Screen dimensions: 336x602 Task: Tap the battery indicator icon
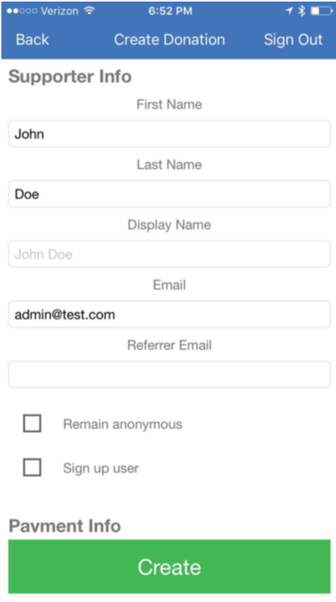[x=321, y=11]
